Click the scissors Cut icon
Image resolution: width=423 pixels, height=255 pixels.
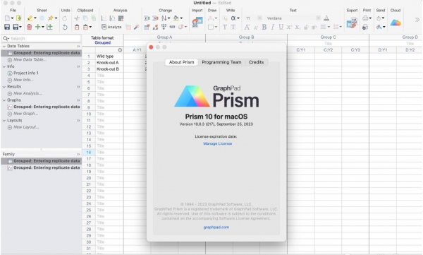click(77, 18)
